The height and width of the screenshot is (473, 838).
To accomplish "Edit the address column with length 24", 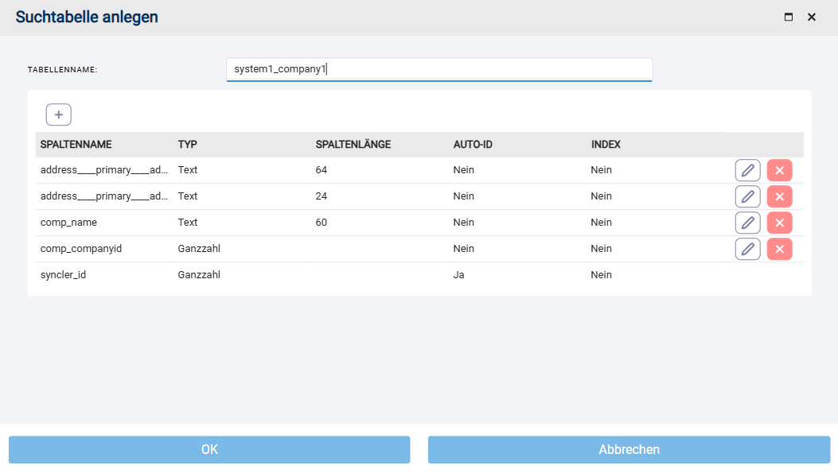I will [x=747, y=196].
